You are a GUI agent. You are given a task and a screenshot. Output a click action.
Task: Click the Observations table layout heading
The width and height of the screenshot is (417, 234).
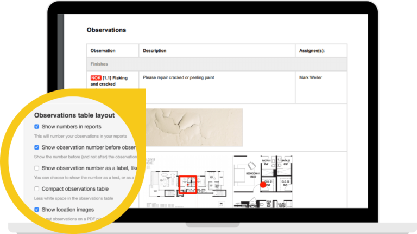click(x=74, y=115)
